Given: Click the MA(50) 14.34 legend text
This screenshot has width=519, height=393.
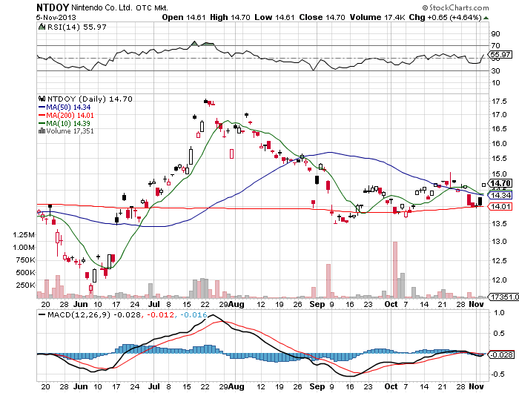Looking at the screenshot, I should (68, 107).
